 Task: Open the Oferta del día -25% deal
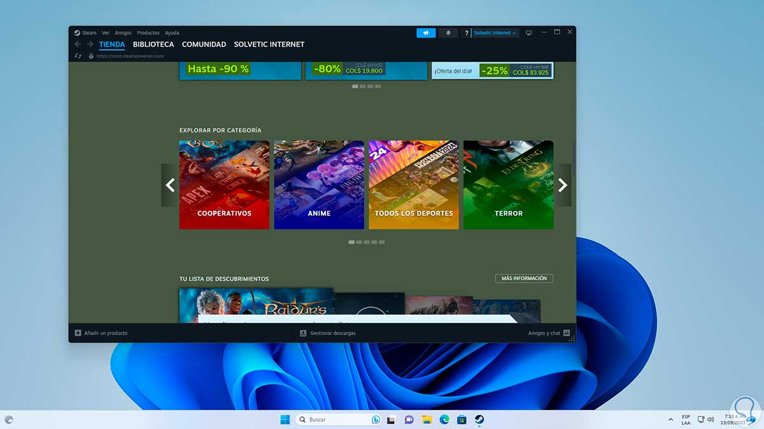(493, 70)
